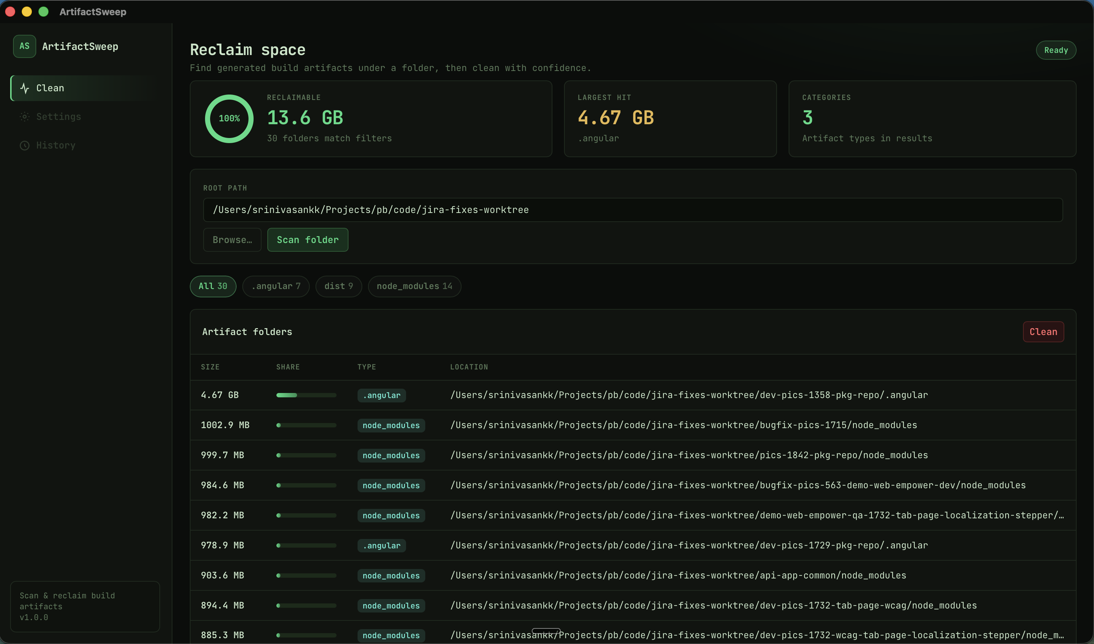The width and height of the screenshot is (1094, 644).
Task: Click node_modules tag in 1002.9 MB row
Action: [x=391, y=425]
